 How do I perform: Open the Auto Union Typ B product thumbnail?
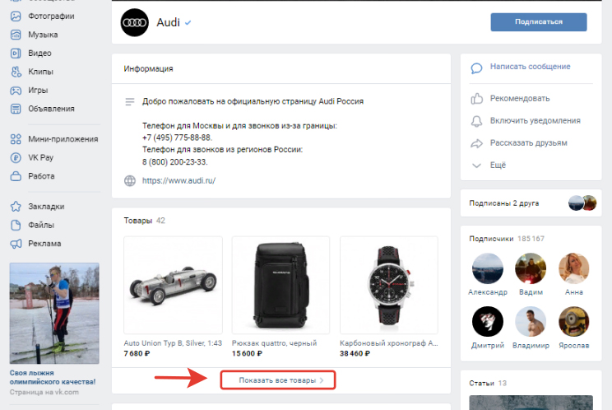[x=173, y=285]
